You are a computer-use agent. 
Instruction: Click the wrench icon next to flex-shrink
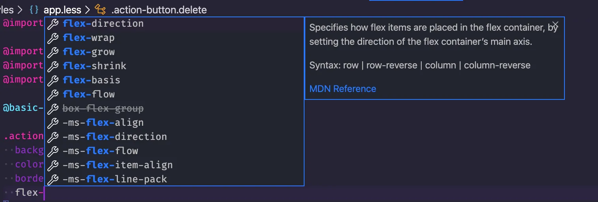53,66
